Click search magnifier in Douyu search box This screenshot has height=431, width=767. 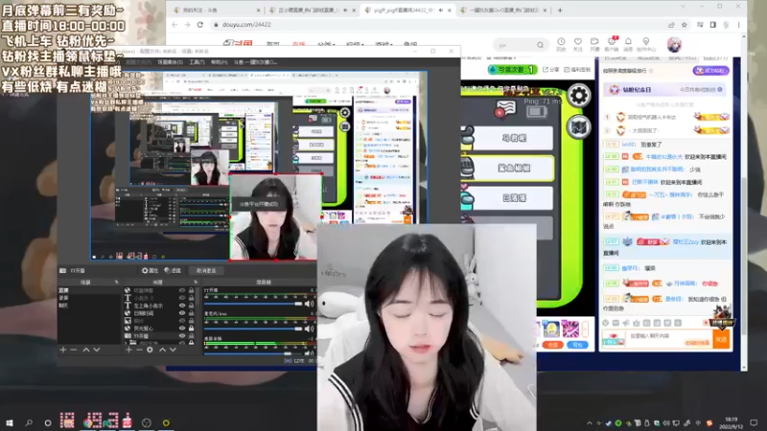click(x=540, y=45)
